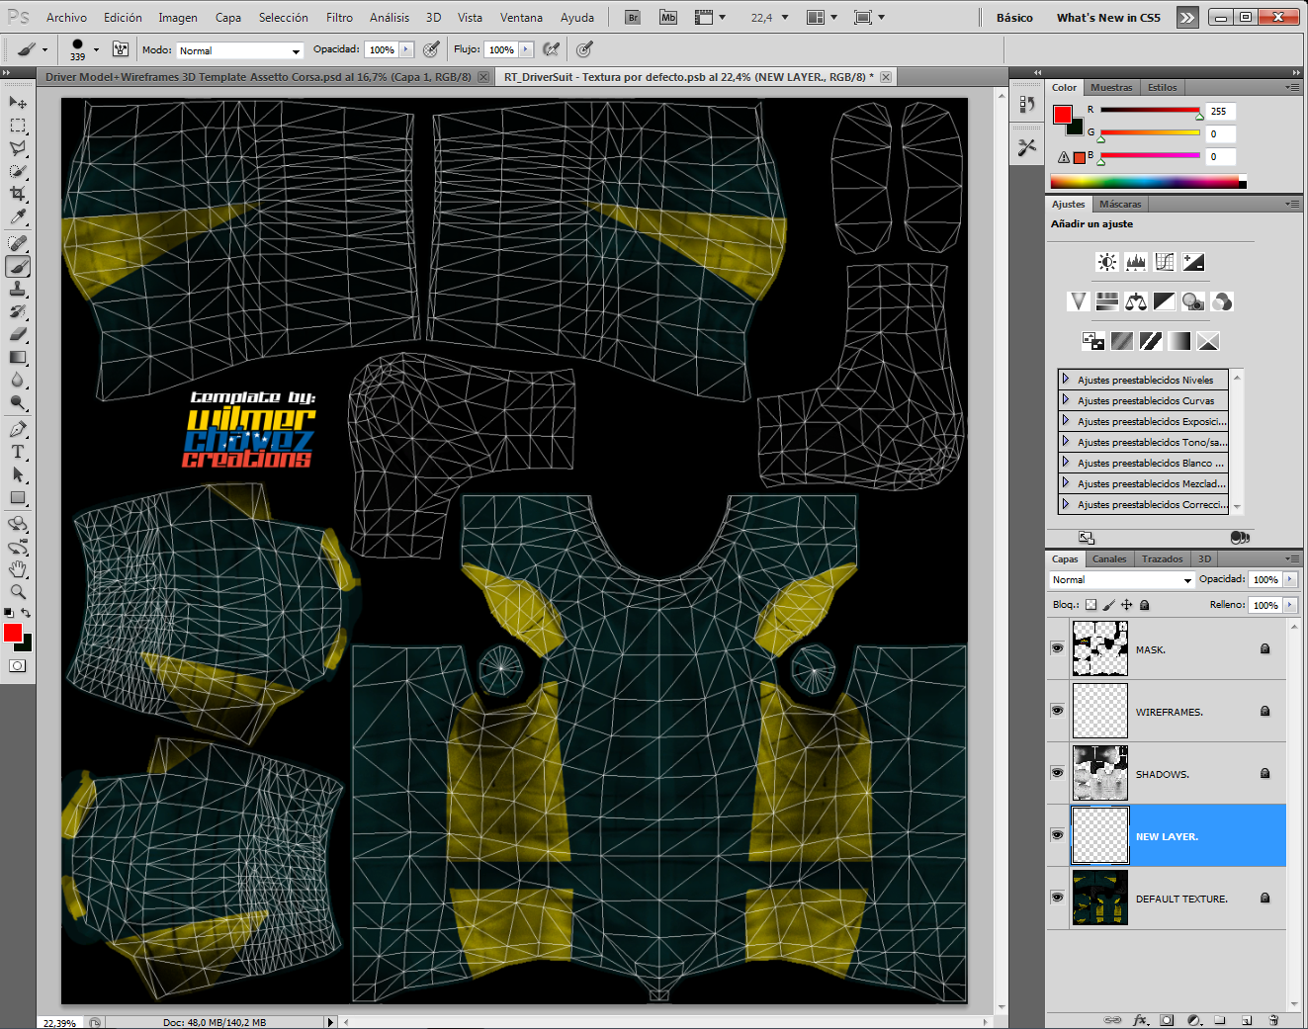Select the Clone Stamp tool

pyautogui.click(x=18, y=289)
